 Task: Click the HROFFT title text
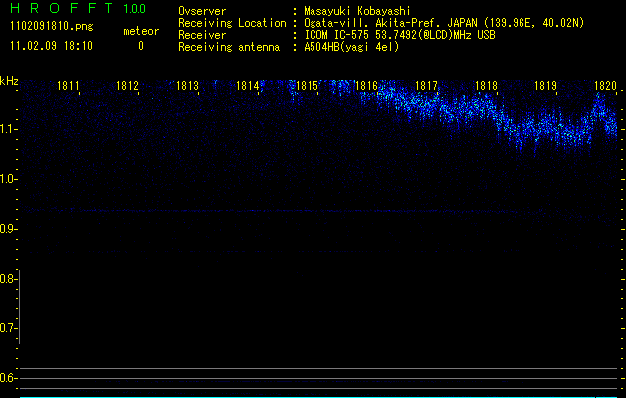[62, 8]
